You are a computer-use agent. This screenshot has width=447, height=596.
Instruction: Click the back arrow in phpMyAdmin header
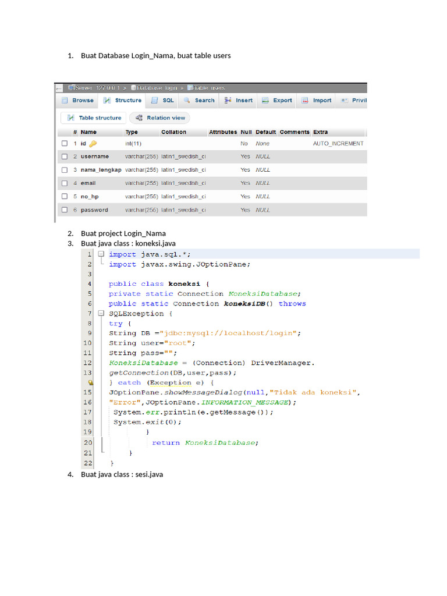(59, 88)
